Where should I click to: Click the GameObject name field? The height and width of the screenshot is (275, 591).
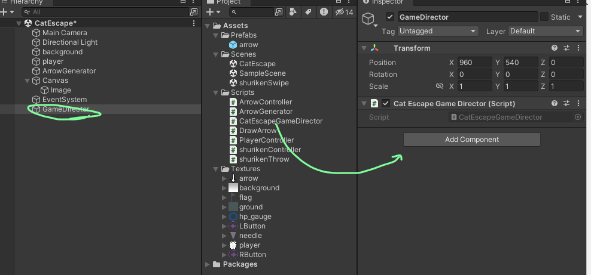467,17
